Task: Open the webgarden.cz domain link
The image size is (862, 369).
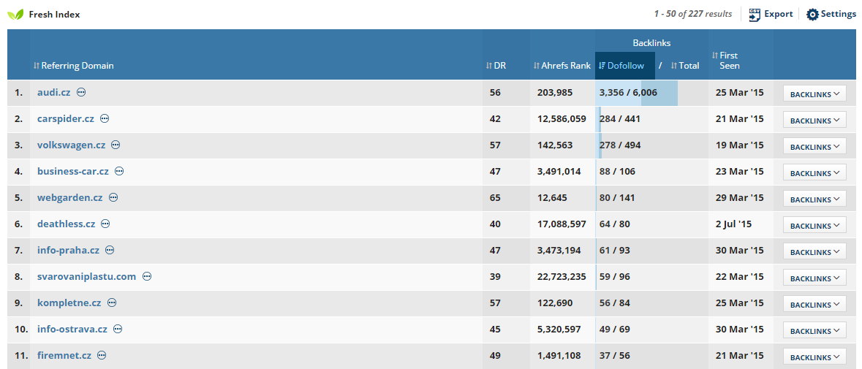Action: point(69,198)
